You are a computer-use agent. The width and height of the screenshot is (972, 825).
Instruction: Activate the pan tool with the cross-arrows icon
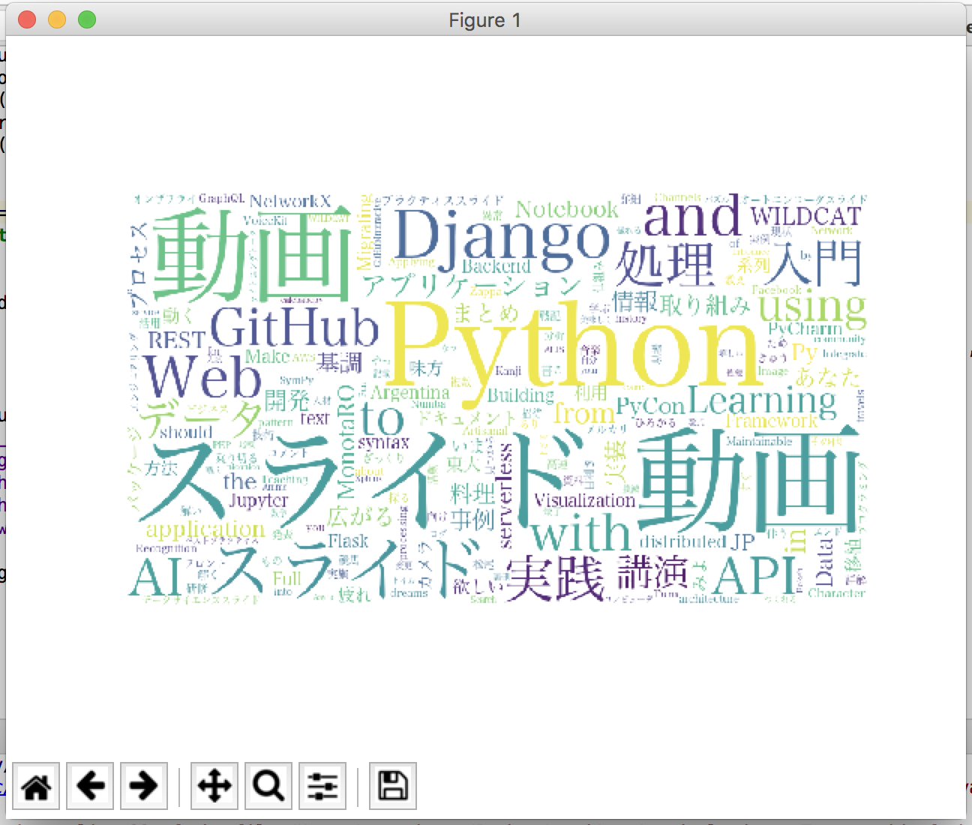tap(214, 785)
